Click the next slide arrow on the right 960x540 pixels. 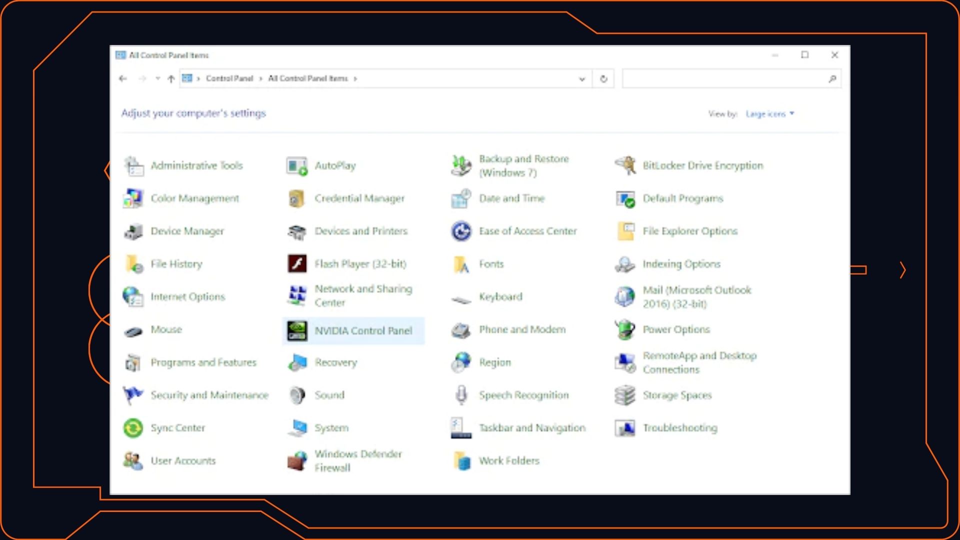tap(902, 270)
